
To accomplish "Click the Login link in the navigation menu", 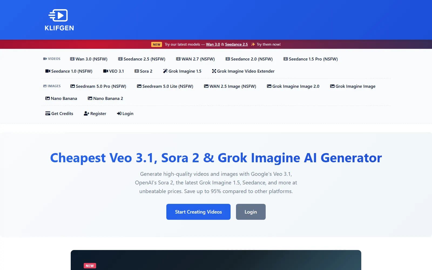I will pos(125,113).
